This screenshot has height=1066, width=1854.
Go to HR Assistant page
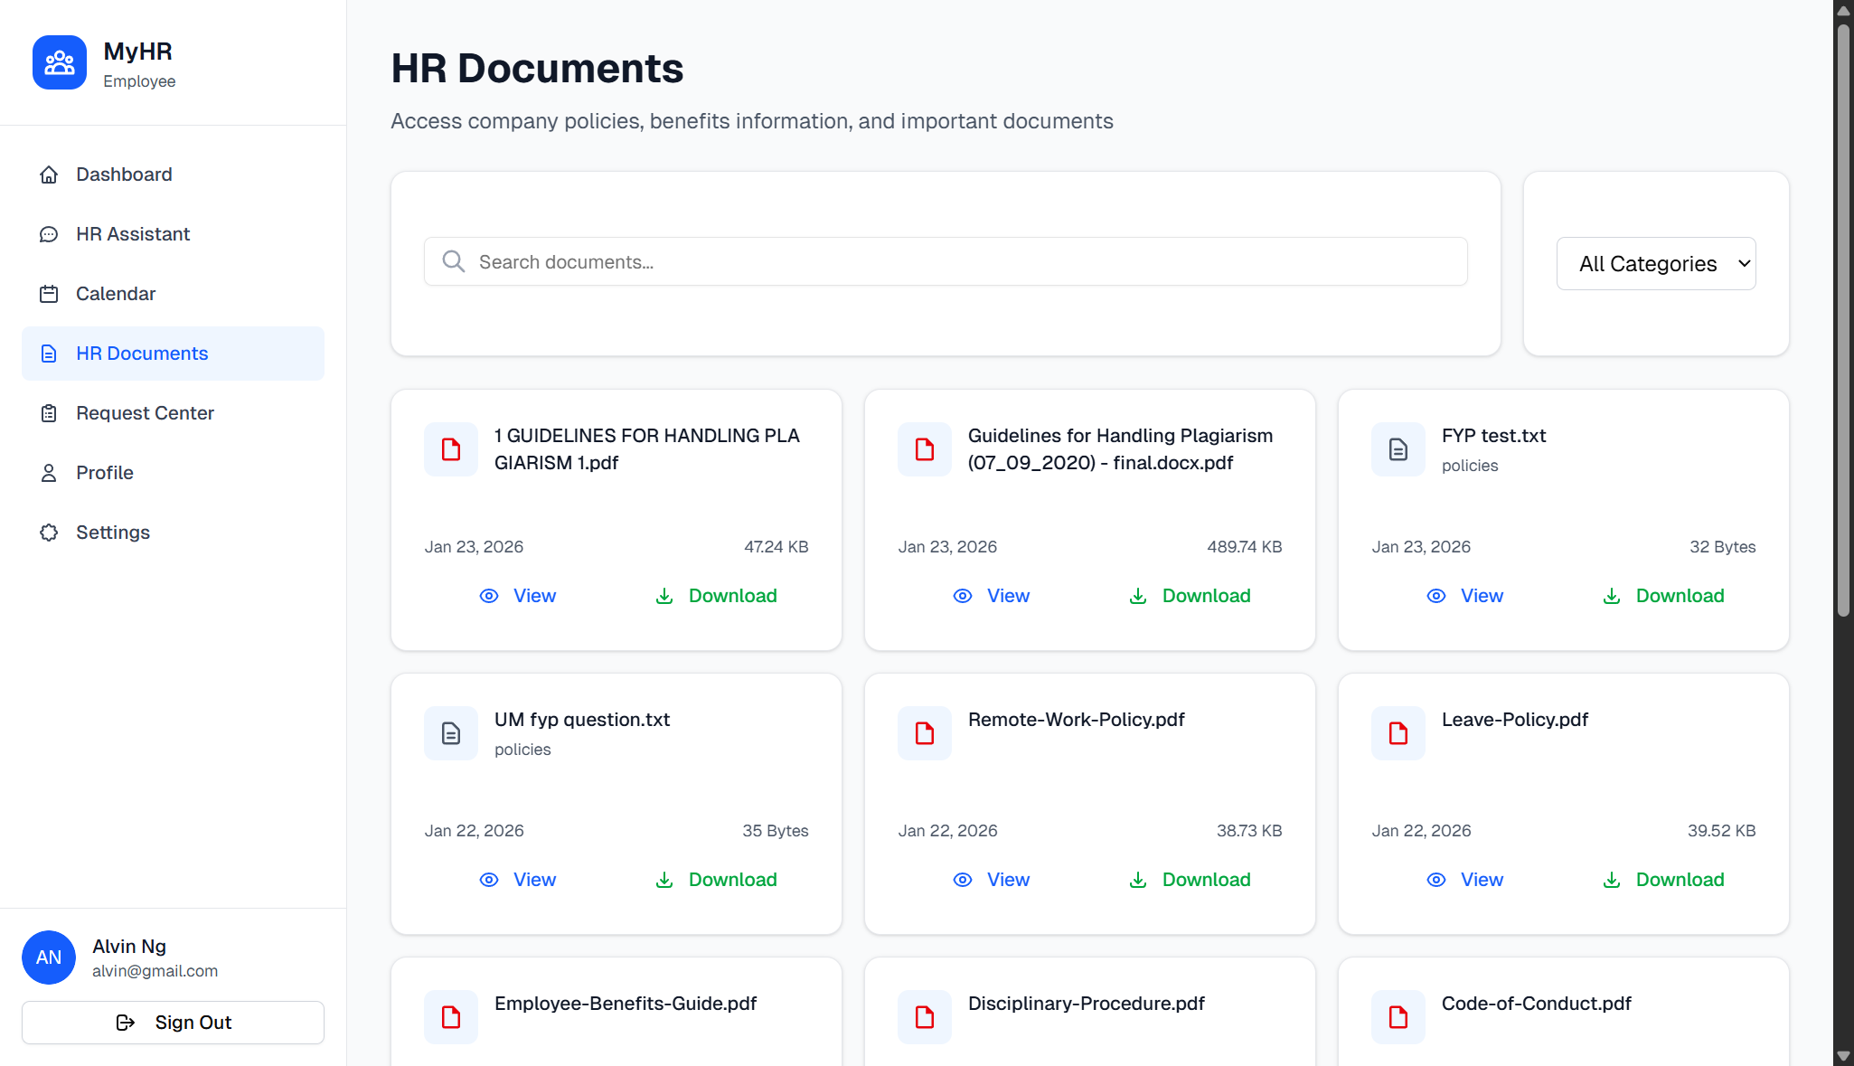click(133, 234)
